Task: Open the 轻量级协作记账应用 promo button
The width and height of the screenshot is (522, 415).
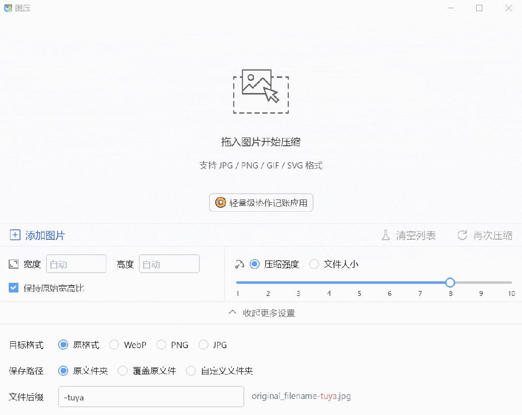Action: (261, 203)
